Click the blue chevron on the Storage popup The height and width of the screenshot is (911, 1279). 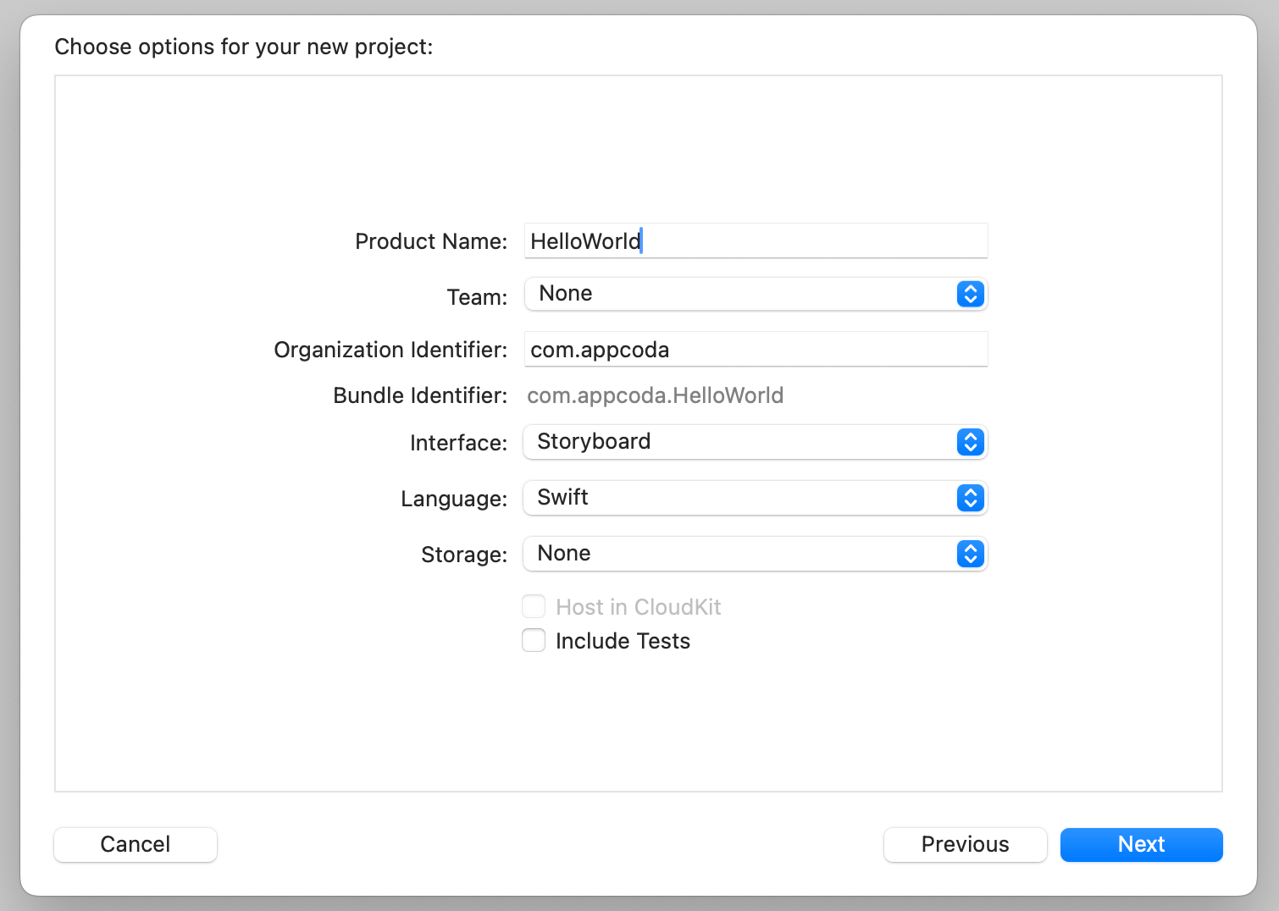[970, 554]
